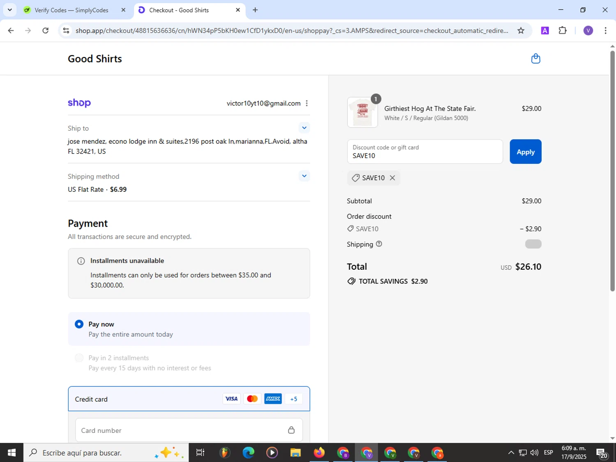This screenshot has width=616, height=462.
Task: Open the Windows Start menu
Action: click(11, 453)
